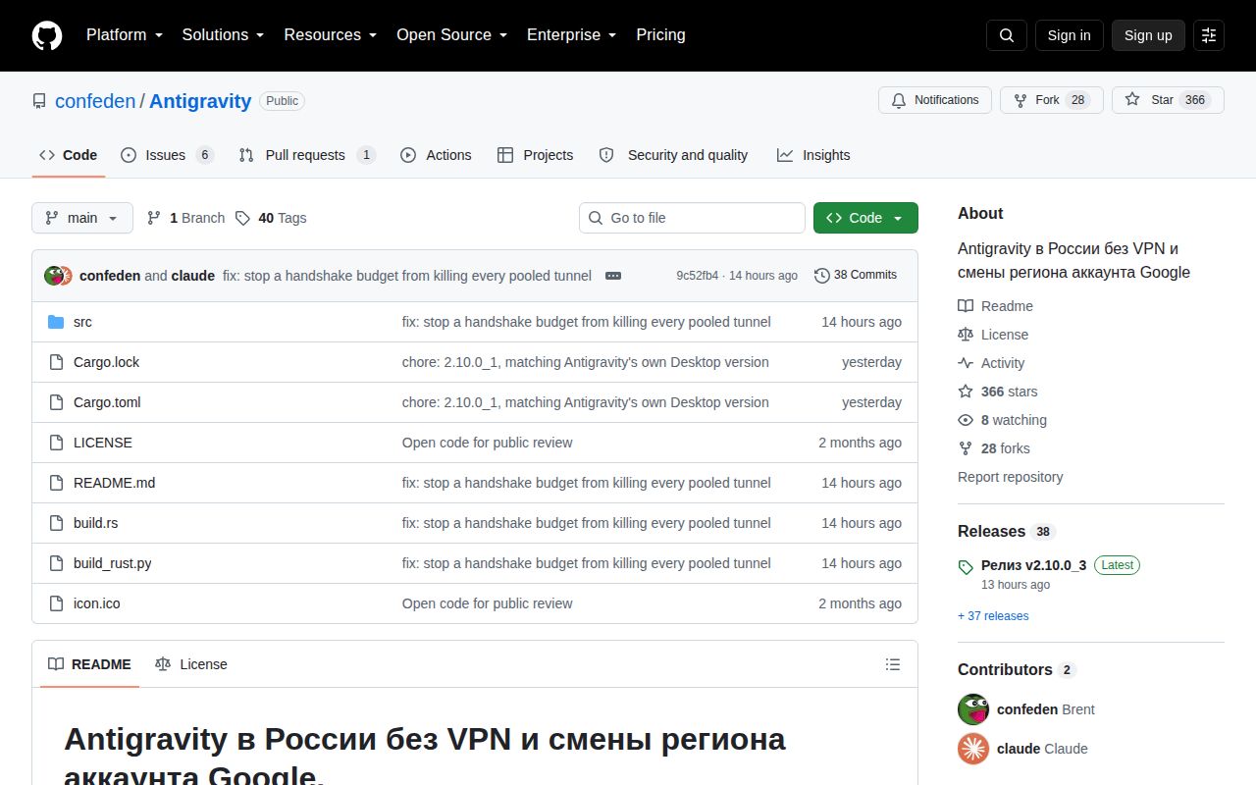This screenshot has height=785, width=1256.
Task: Click the commit history clock icon
Action: click(822, 276)
